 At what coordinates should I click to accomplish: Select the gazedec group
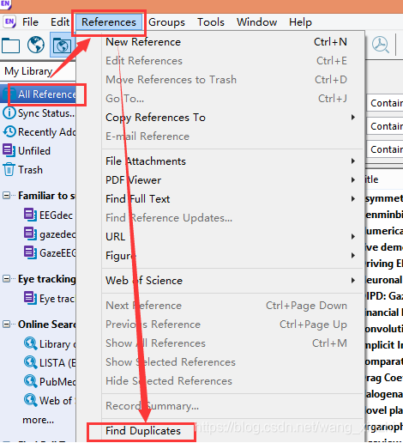click(57, 234)
